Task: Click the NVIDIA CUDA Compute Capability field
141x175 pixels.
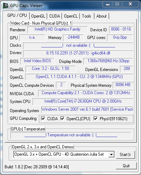Action: 86,93
